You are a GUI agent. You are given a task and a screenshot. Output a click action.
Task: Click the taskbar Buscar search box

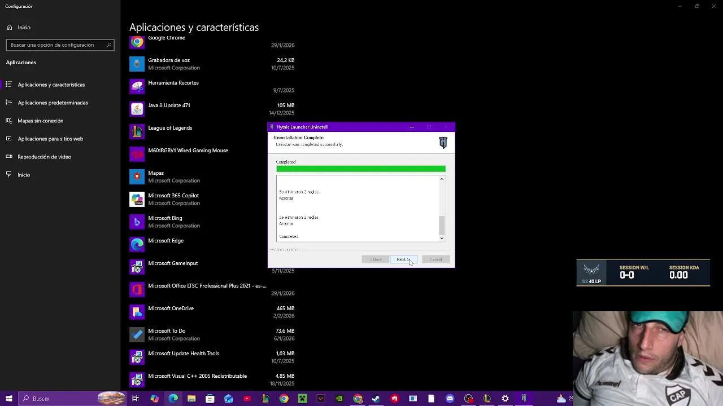pyautogui.click(x=72, y=399)
